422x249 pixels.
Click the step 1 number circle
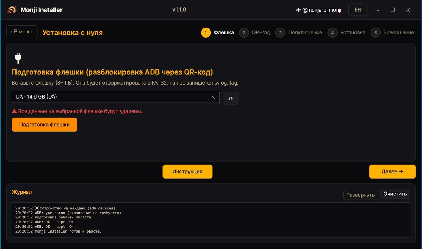tap(206, 33)
